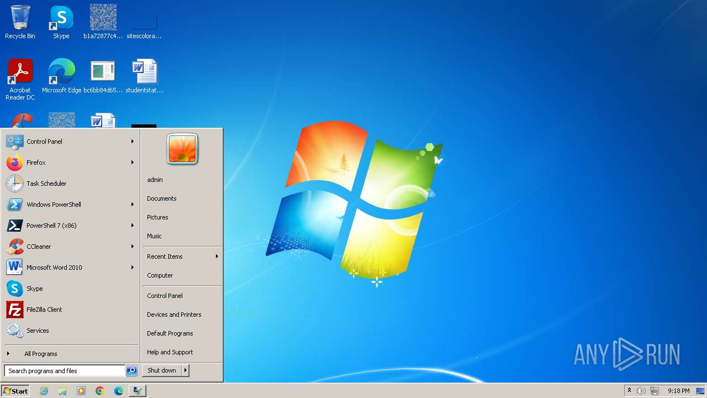Select the Microsoft Edge desktop shortcut
This screenshot has height=398, width=707.
pyautogui.click(x=61, y=76)
